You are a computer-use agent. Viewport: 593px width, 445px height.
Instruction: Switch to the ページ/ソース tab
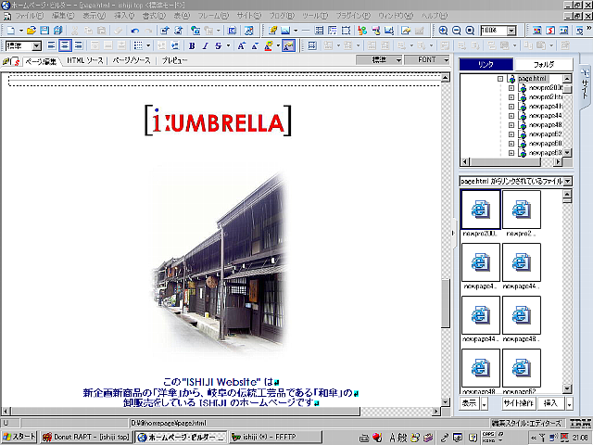pyautogui.click(x=132, y=60)
